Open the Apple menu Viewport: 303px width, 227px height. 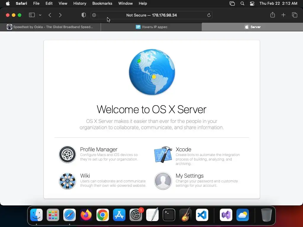click(7, 3)
